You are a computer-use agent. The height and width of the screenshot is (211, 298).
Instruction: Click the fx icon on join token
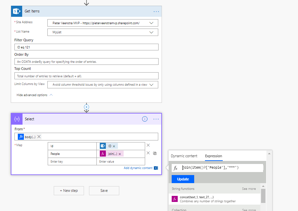pyautogui.click(x=103, y=154)
